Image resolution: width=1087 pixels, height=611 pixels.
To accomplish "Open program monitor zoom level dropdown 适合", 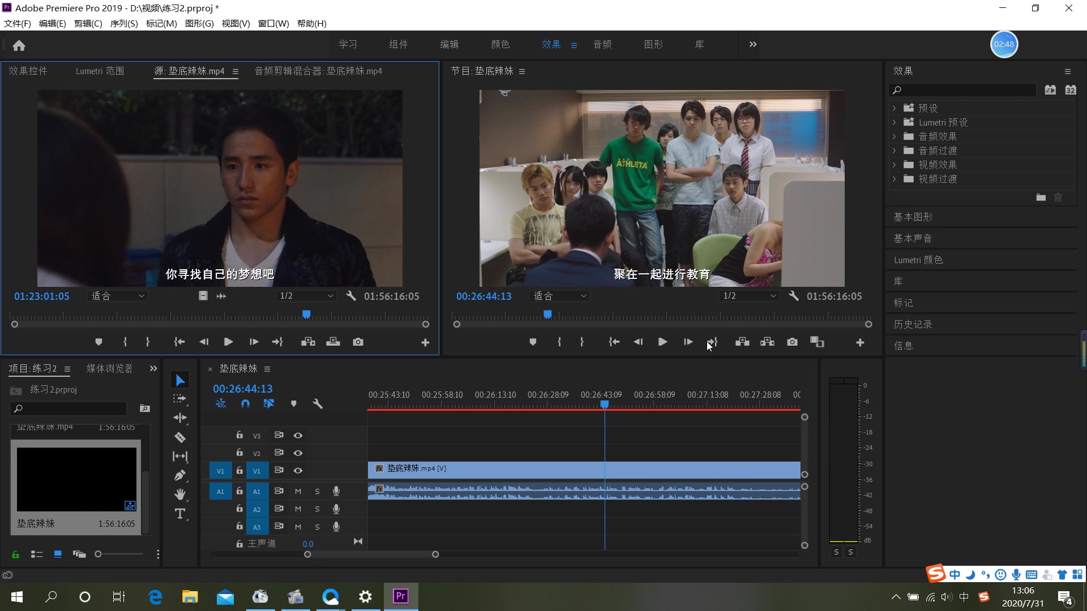I will (559, 296).
